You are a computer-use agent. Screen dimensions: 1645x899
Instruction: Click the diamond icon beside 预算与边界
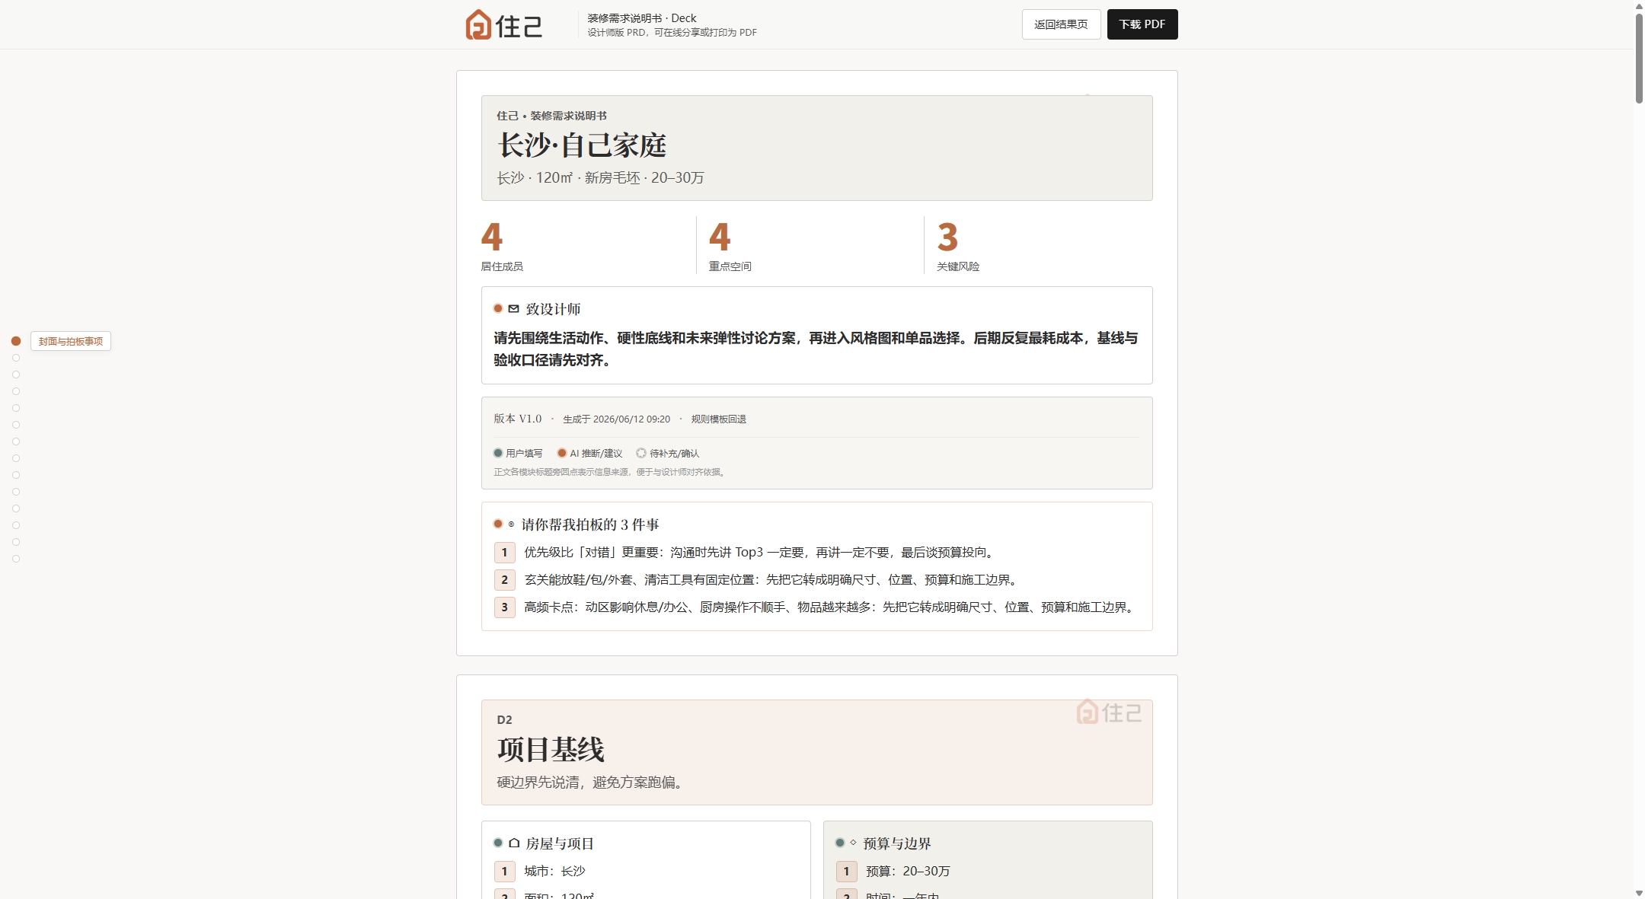click(853, 842)
